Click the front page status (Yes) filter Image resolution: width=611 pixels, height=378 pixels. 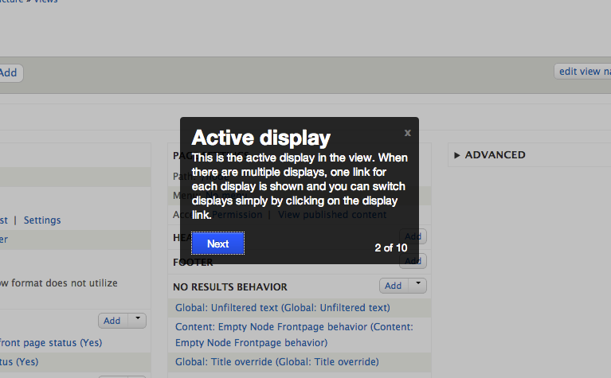coord(51,342)
